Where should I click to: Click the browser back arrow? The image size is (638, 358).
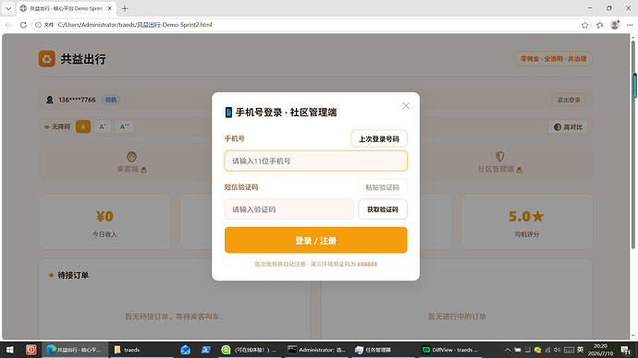tap(8, 25)
